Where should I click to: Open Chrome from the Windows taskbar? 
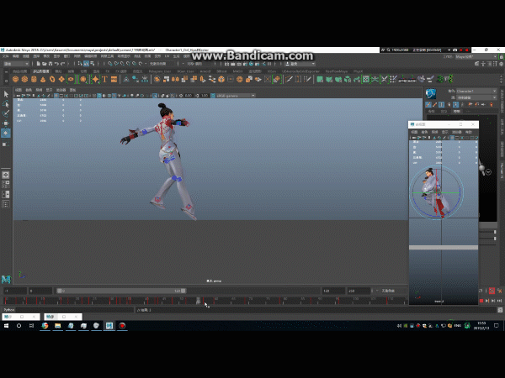pos(45,326)
